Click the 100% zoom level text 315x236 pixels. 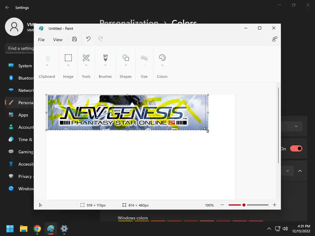point(209,205)
